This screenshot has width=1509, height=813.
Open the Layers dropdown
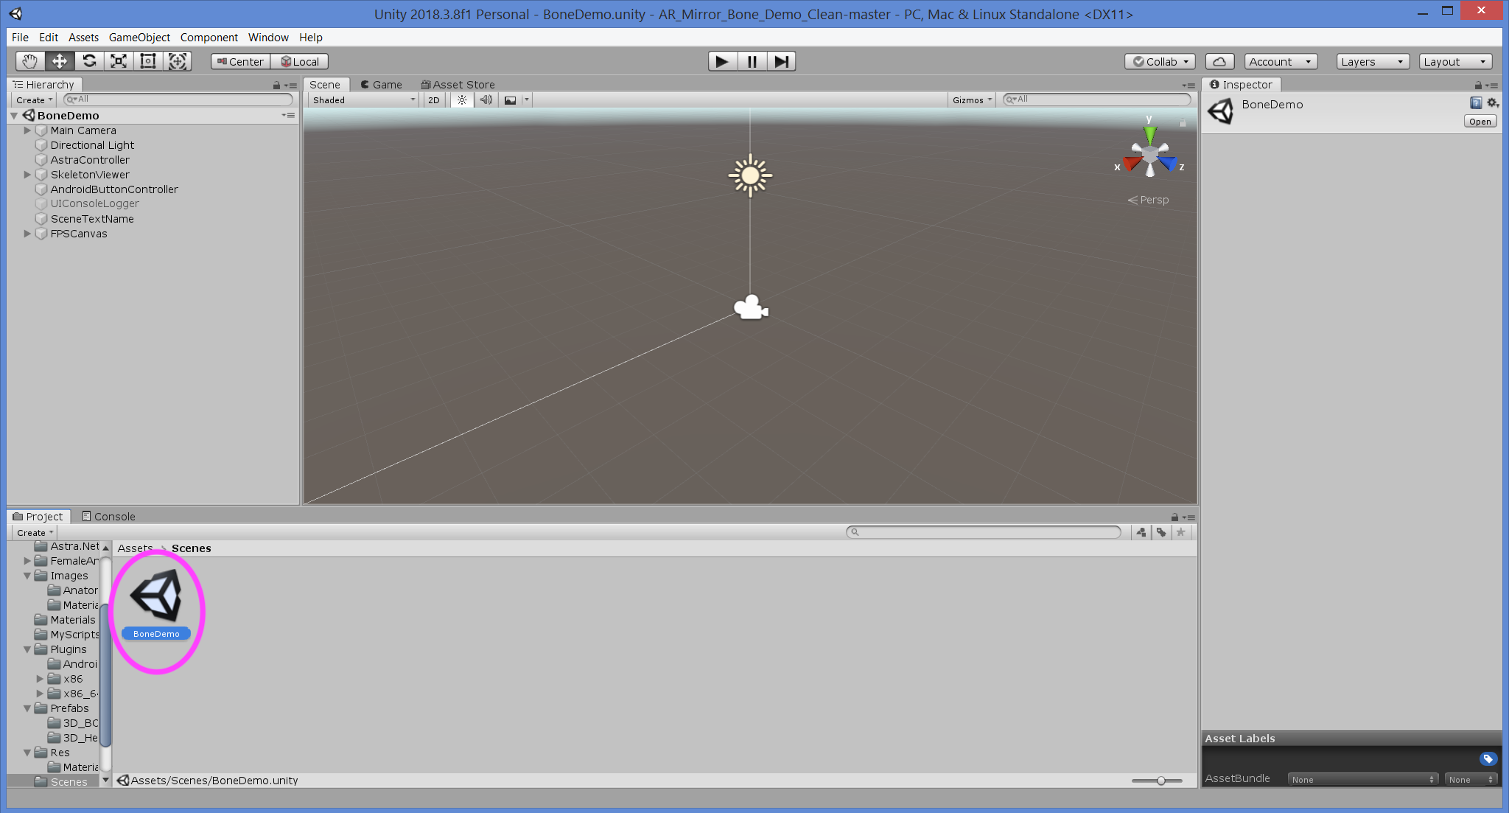coord(1372,61)
